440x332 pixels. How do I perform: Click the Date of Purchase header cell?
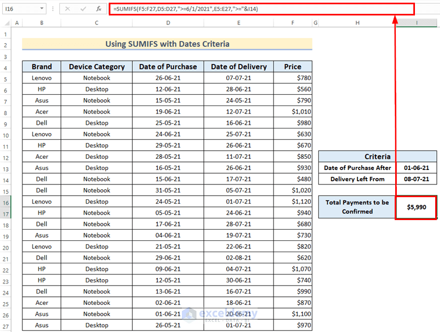(167, 67)
